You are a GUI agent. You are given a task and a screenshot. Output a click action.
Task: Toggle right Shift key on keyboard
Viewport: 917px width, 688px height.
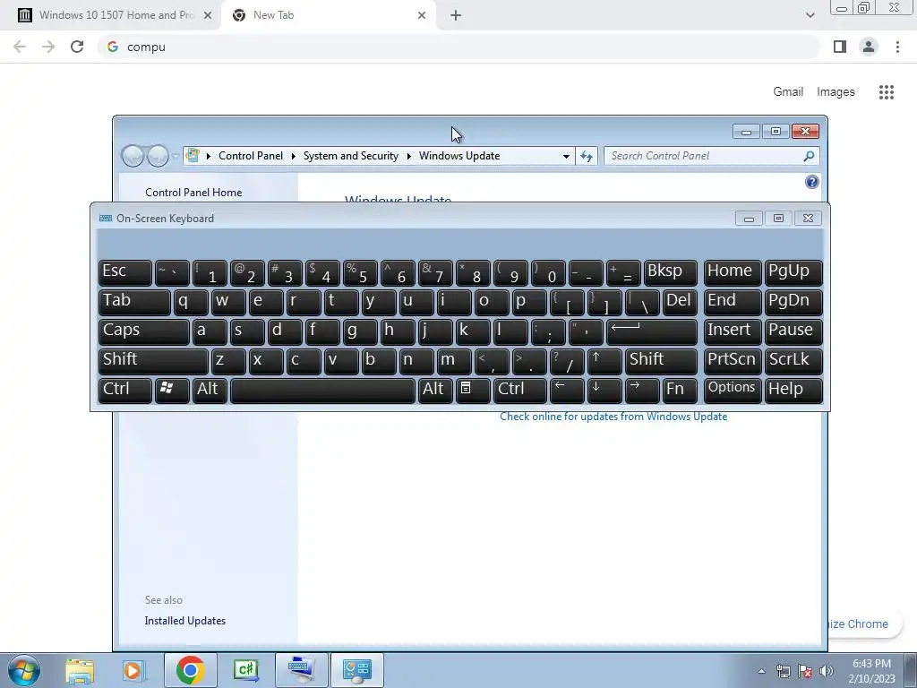[662, 361]
